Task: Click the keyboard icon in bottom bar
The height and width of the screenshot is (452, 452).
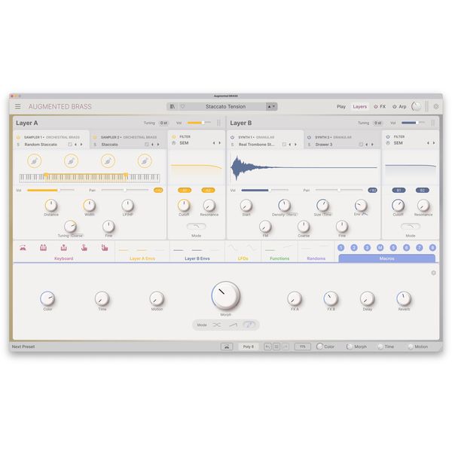Action: click(227, 347)
